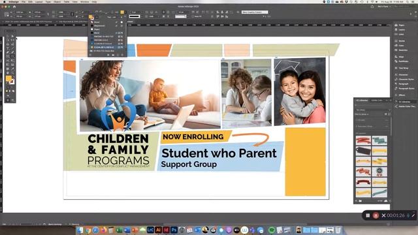Open the Swatches panel from the dock

pos(402,50)
